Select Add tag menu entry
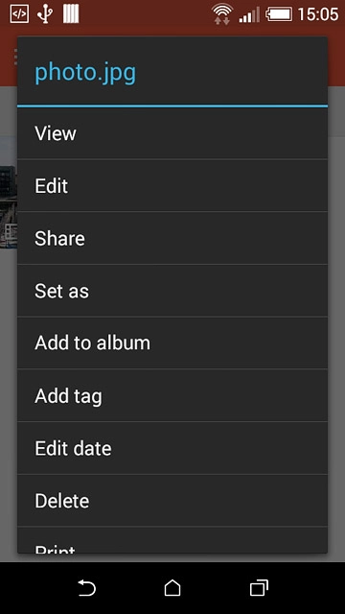This screenshot has width=345, height=614. (172, 395)
